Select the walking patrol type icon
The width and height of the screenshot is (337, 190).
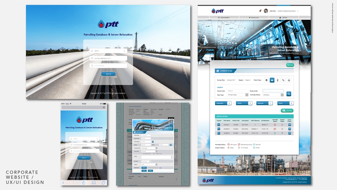[x=277, y=80]
